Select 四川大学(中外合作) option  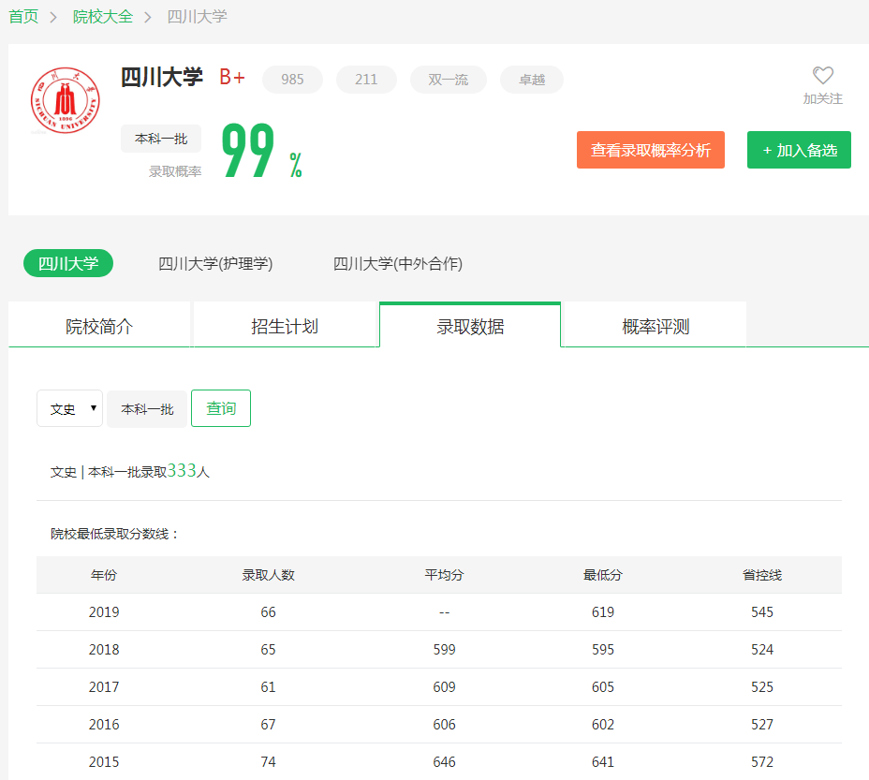point(398,263)
